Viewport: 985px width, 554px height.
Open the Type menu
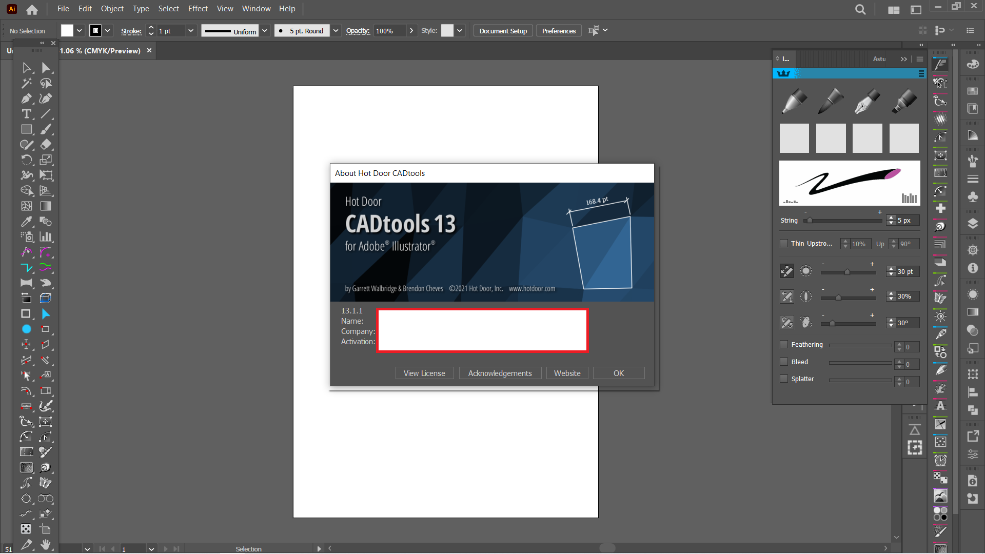141,9
